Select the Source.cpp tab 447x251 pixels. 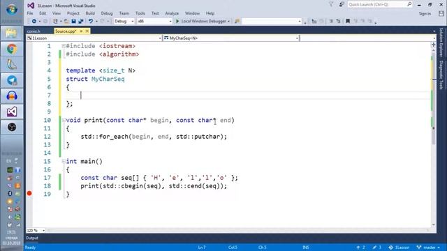[66, 31]
